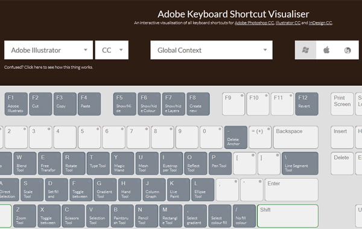Select the C Scissors Tool key

(x=74, y=216)
